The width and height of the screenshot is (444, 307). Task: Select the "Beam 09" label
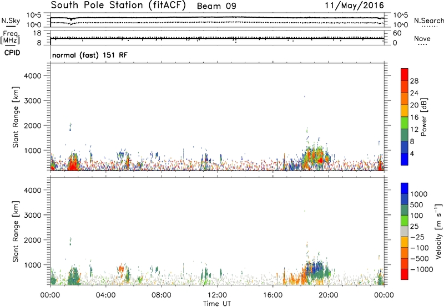pos(216,6)
